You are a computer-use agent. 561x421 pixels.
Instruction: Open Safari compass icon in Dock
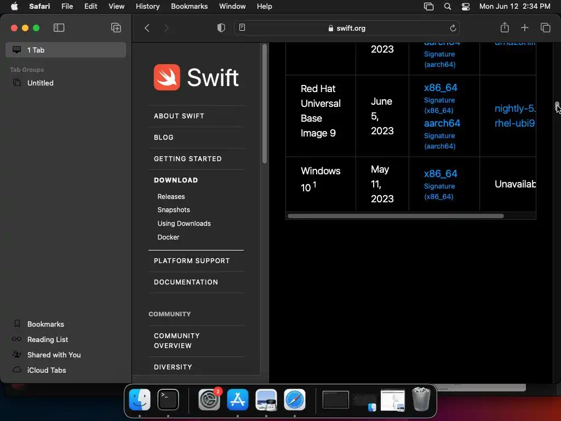tap(294, 399)
